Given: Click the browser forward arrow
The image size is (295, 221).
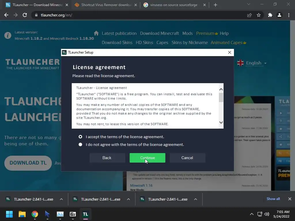Looking at the screenshot, I should [16, 15].
